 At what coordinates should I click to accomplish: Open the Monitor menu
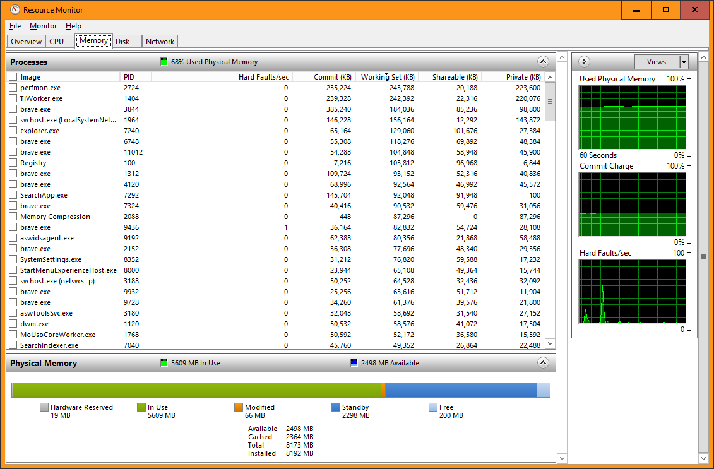43,26
